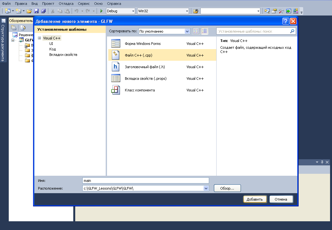Click the Open File folder icon

coord(29,11)
